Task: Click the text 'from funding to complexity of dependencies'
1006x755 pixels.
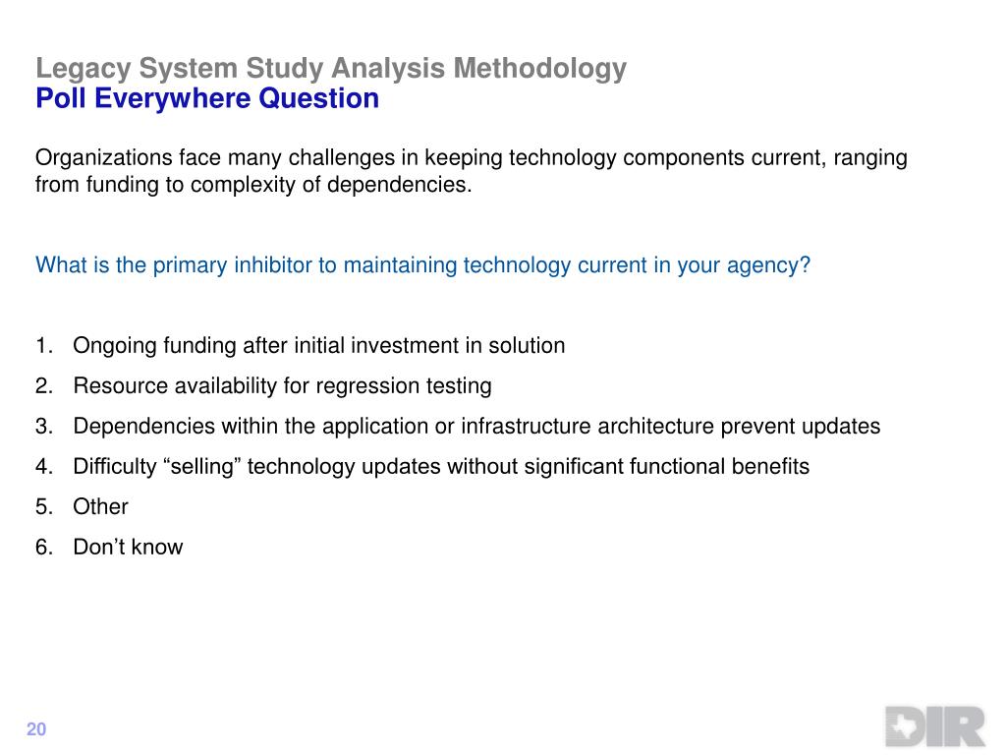Action: [251, 185]
